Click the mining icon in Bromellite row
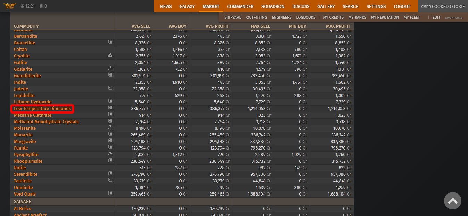This screenshot has width=468, height=216. pyautogui.click(x=110, y=42)
